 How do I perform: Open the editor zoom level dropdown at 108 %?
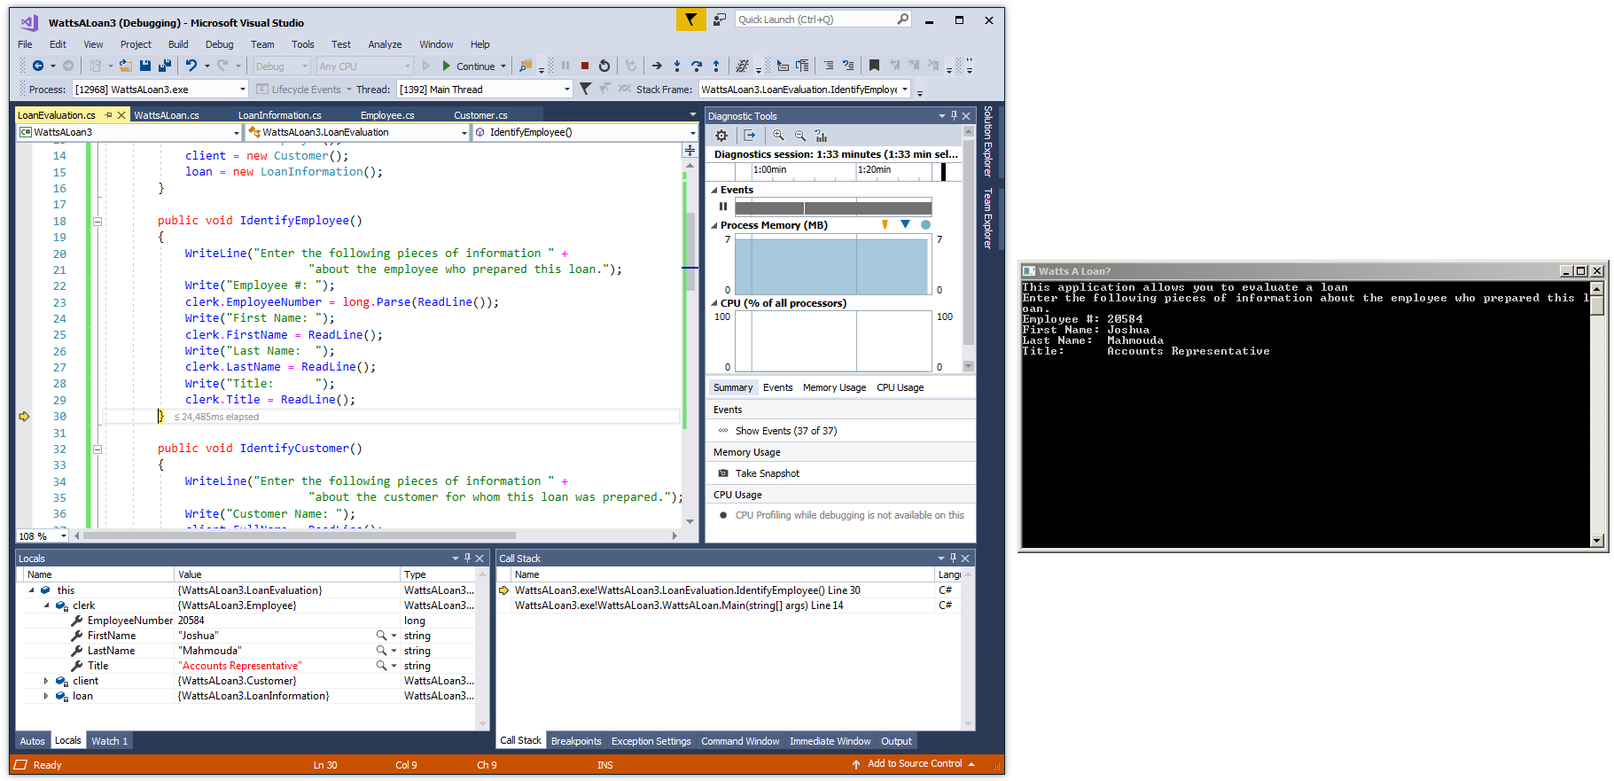[x=63, y=536]
